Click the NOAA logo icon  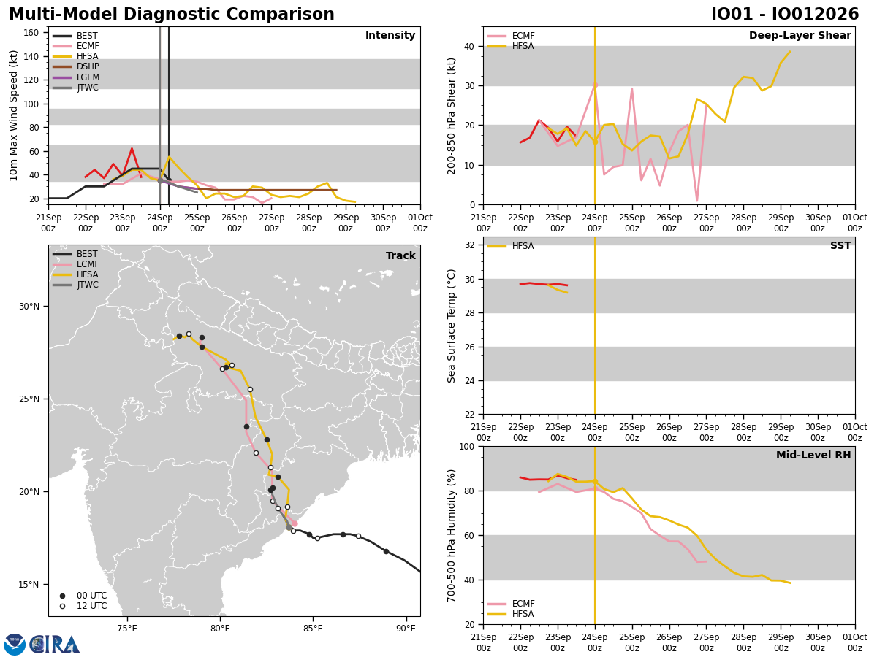point(15,644)
